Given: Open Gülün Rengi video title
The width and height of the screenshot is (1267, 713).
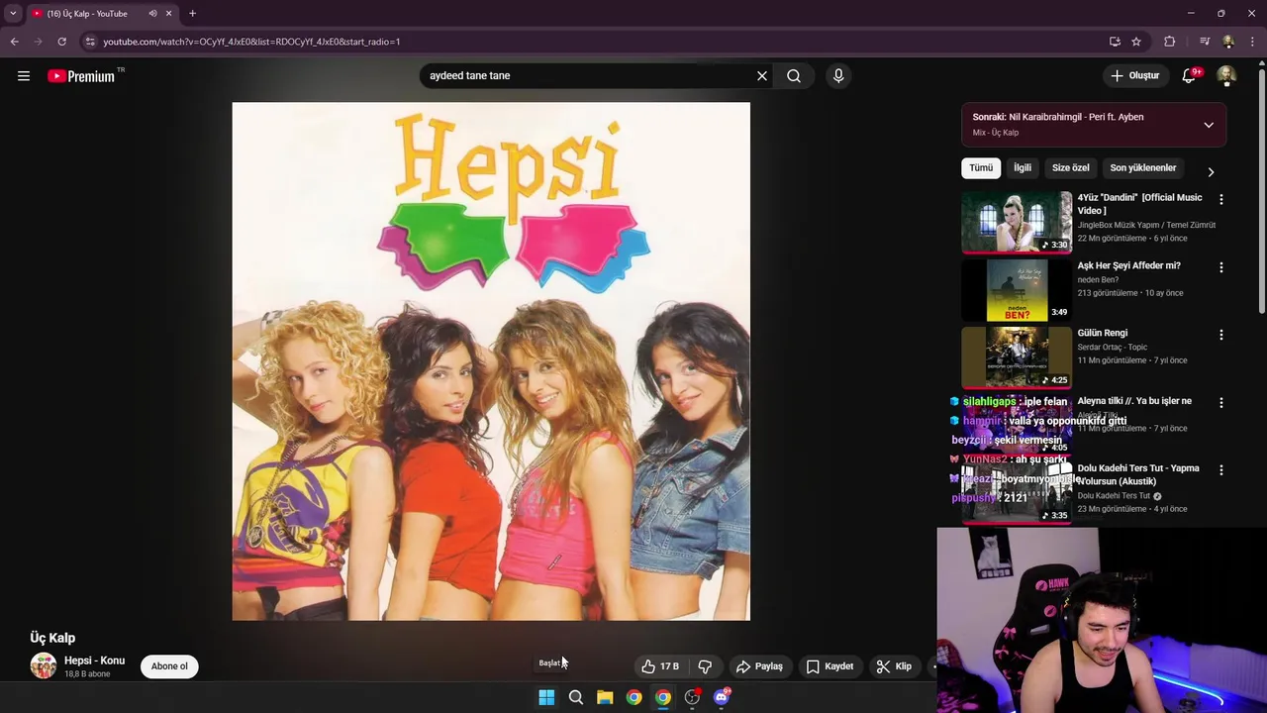Looking at the screenshot, I should pos(1103,333).
